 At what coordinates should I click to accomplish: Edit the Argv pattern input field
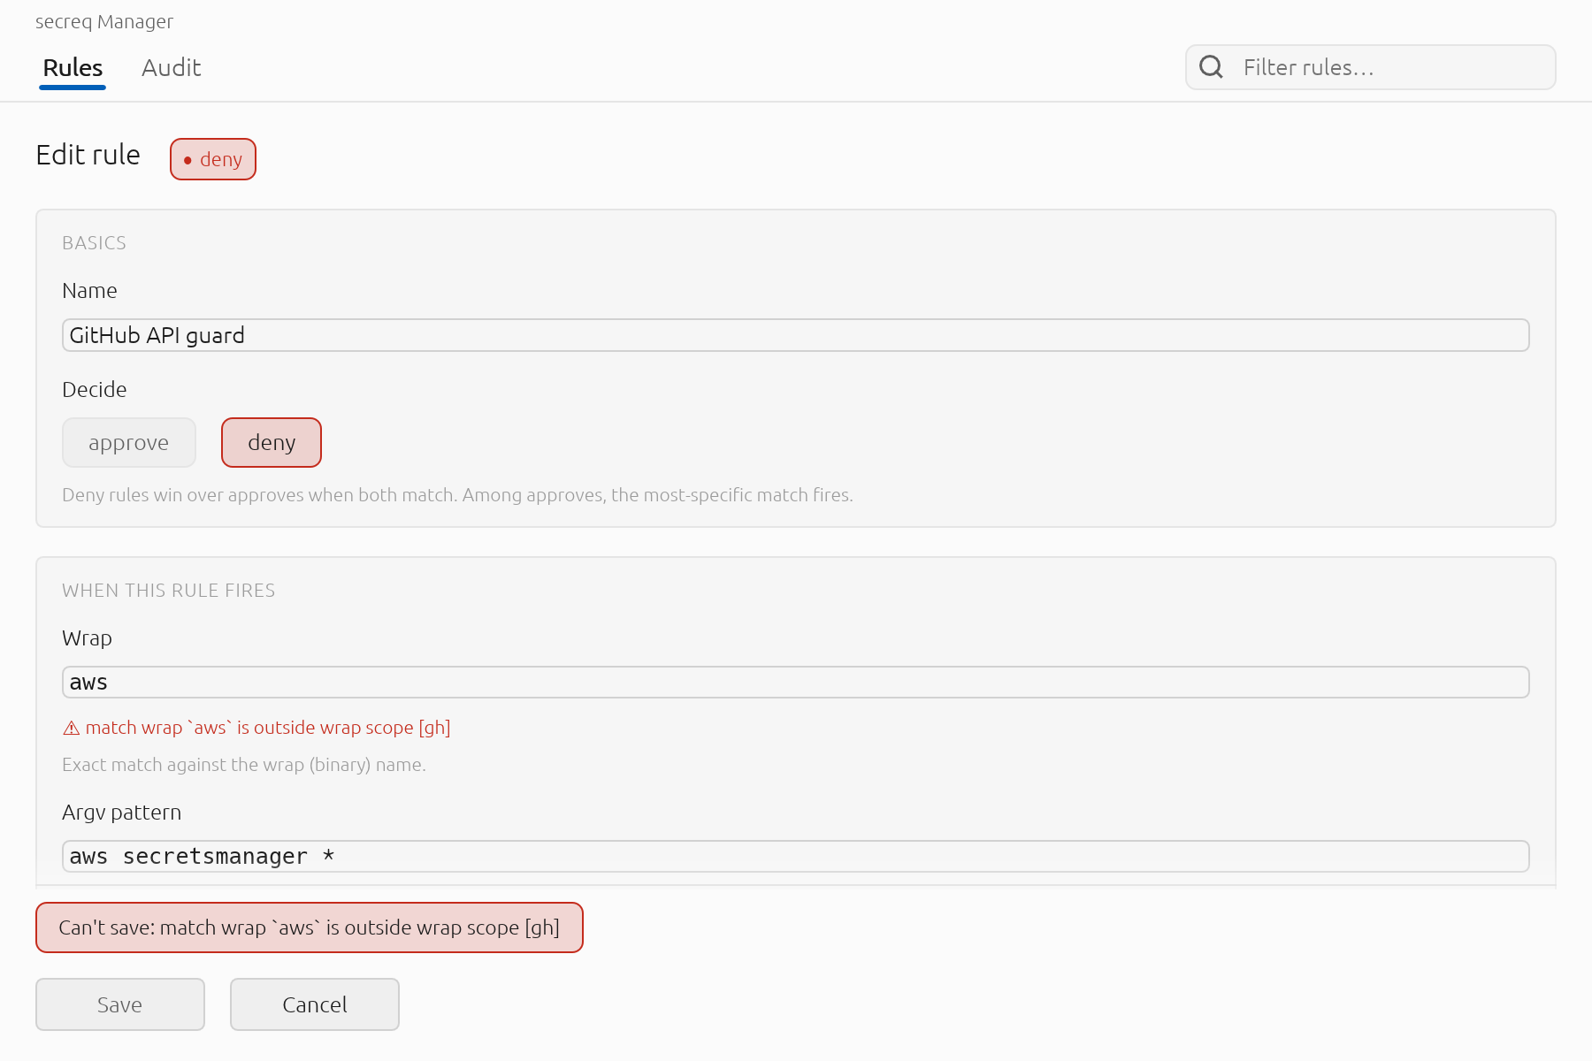[x=796, y=856]
